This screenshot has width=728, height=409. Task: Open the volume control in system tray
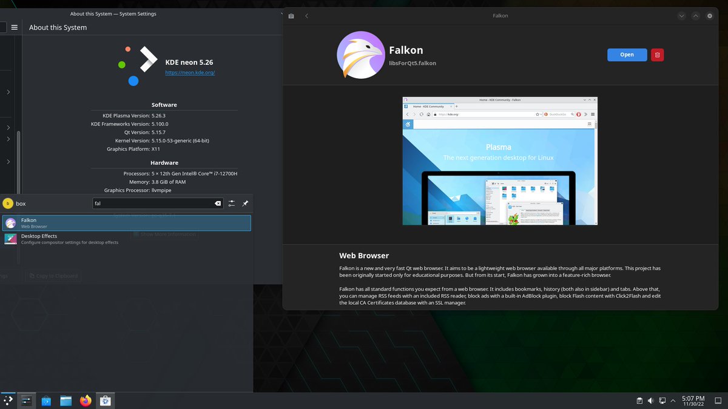650,401
